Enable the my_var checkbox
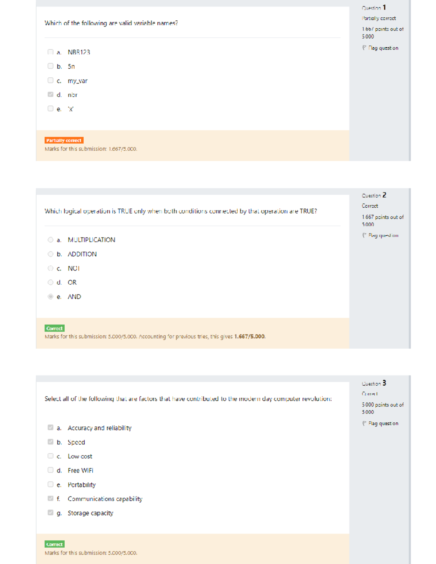Image resolution: width=436 pixels, height=564 pixels. point(50,80)
